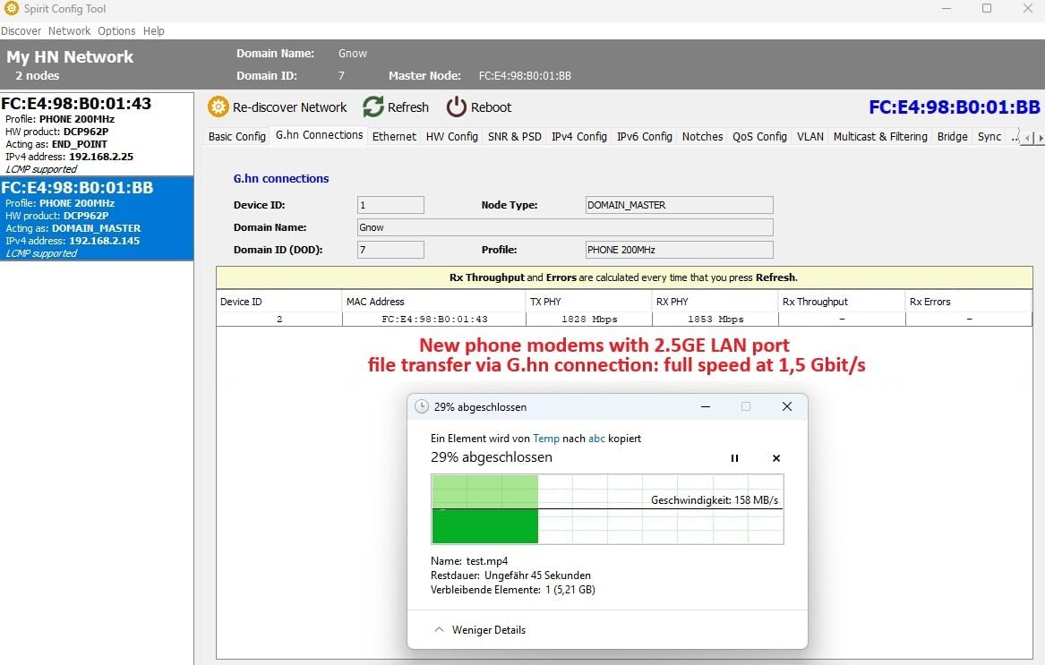Pause the file copy transfer
The height and width of the screenshot is (665, 1045).
[x=734, y=458]
